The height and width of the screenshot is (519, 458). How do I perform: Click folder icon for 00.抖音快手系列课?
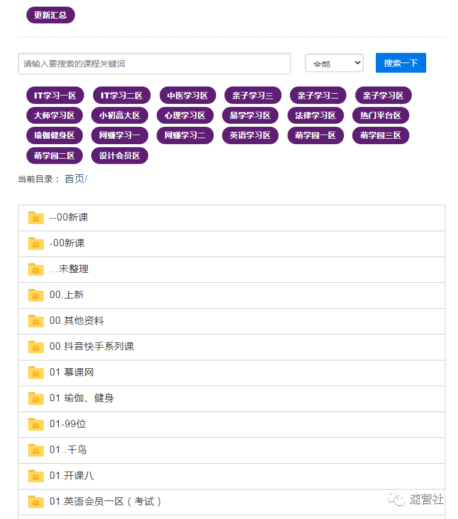(36, 347)
